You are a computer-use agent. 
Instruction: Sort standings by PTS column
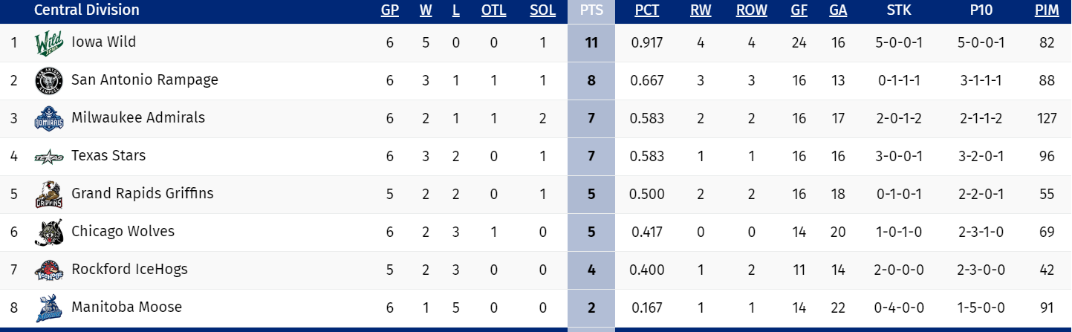(x=591, y=10)
